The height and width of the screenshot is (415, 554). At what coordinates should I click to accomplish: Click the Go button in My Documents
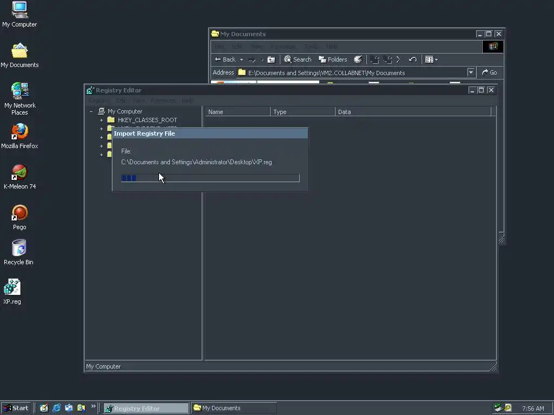click(489, 73)
